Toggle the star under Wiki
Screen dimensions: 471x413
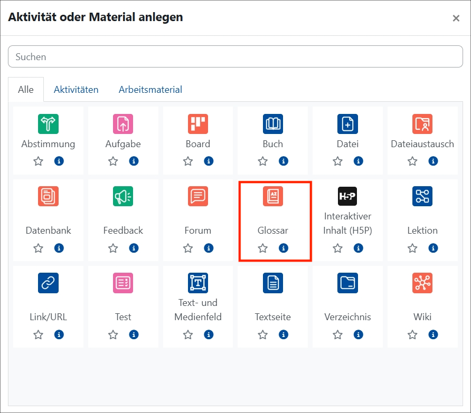click(x=412, y=334)
